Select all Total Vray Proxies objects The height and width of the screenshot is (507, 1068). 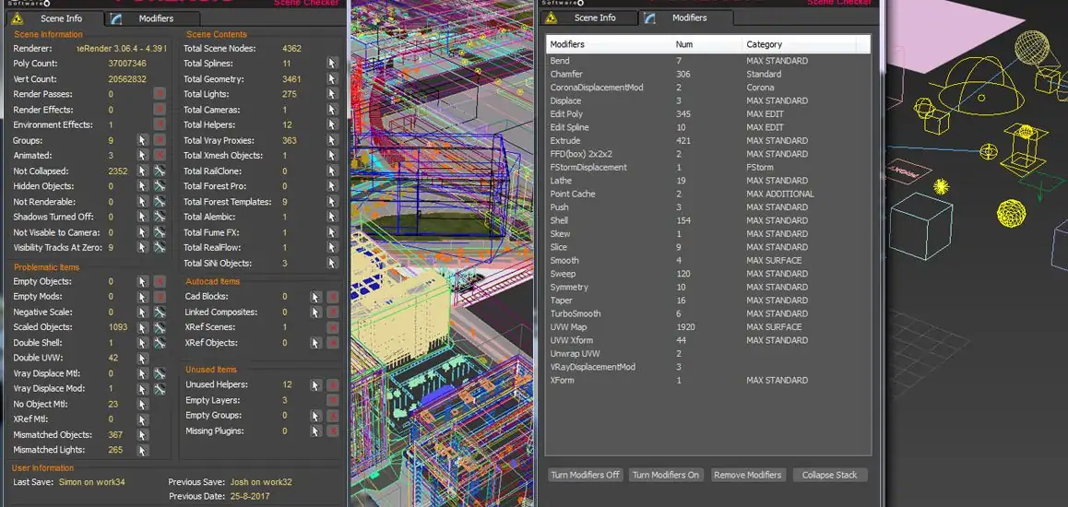pos(332,140)
